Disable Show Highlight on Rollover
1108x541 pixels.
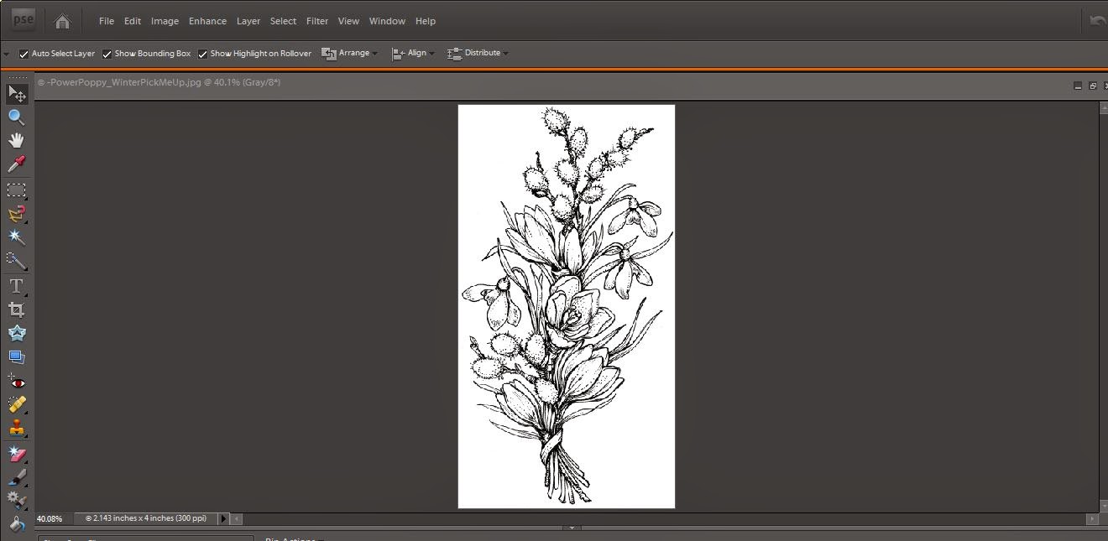(203, 54)
